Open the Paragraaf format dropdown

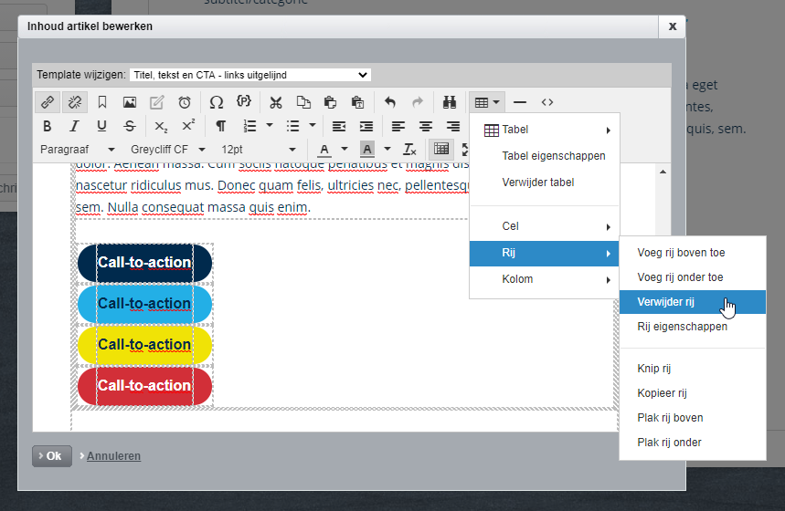(x=77, y=150)
